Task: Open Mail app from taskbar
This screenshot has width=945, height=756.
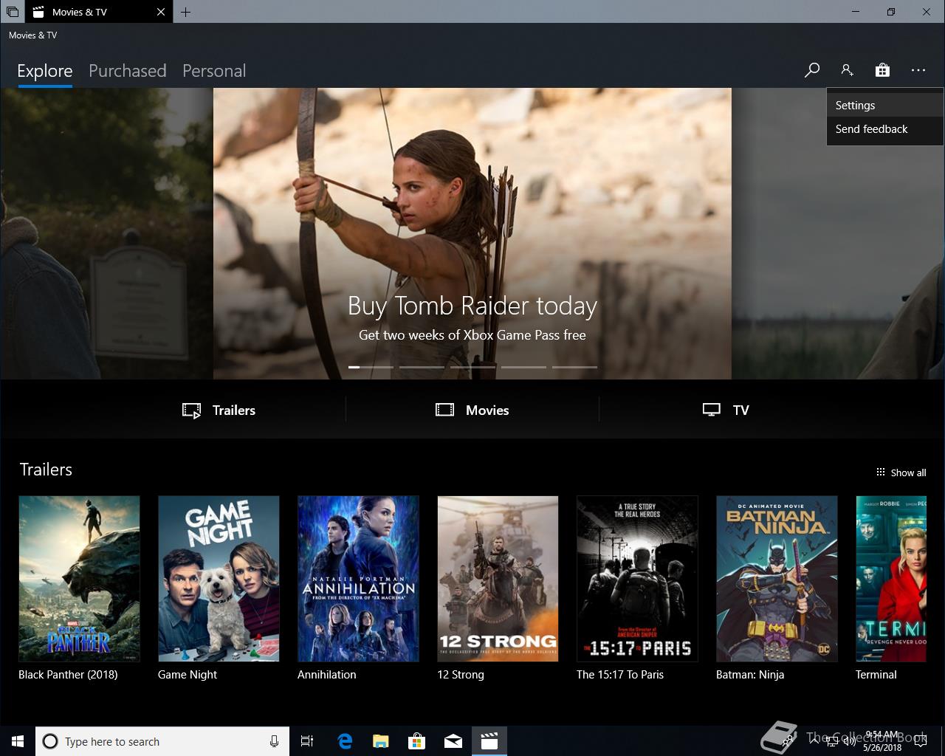Action: (x=453, y=741)
